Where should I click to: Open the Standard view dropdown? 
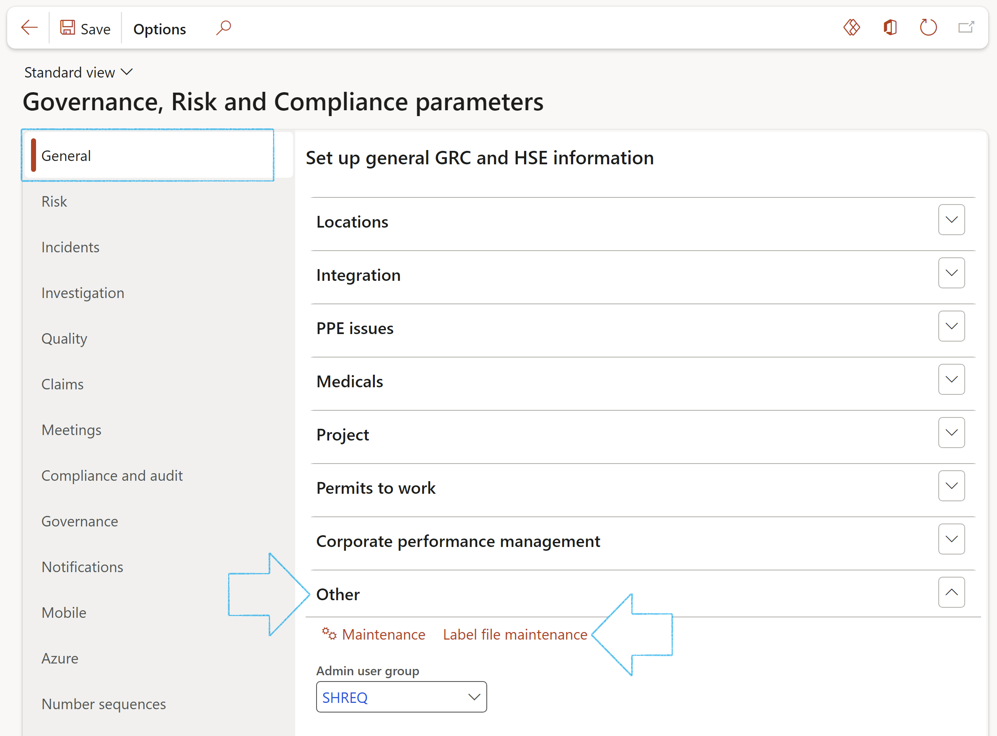(x=78, y=72)
